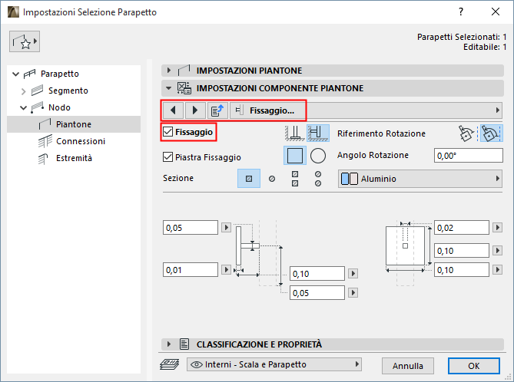Select side-mounted fixing icon
This screenshot has height=382, width=514.
(x=318, y=133)
